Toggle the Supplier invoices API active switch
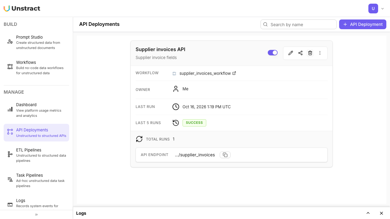Viewport: 390px width, 219px height. [273, 53]
